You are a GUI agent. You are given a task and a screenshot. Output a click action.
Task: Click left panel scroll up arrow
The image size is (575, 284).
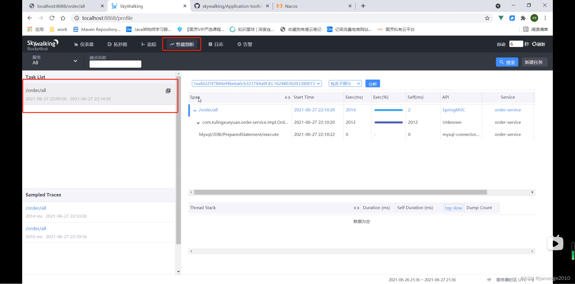pyautogui.click(x=178, y=74)
